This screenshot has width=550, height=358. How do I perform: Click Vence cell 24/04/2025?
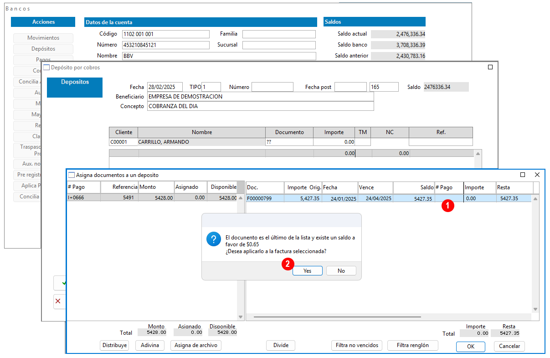[x=375, y=198]
